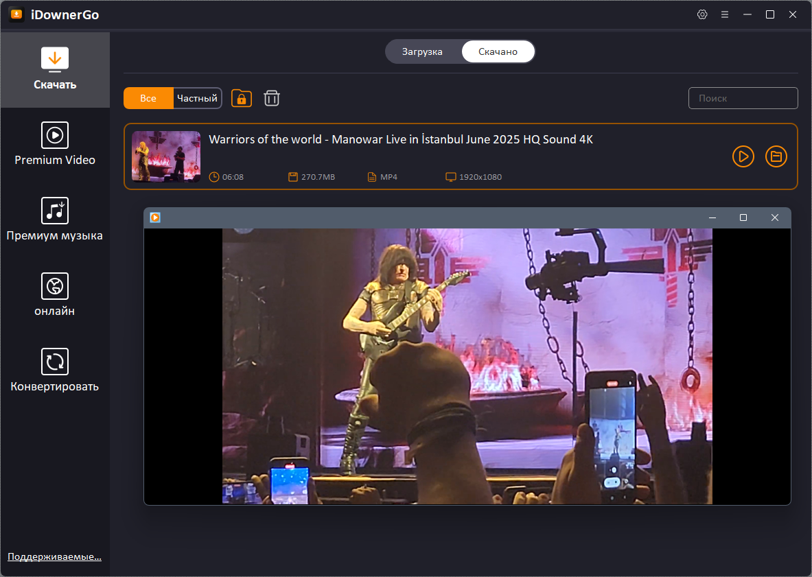Open the Поддерживаемые... link

coord(54,557)
